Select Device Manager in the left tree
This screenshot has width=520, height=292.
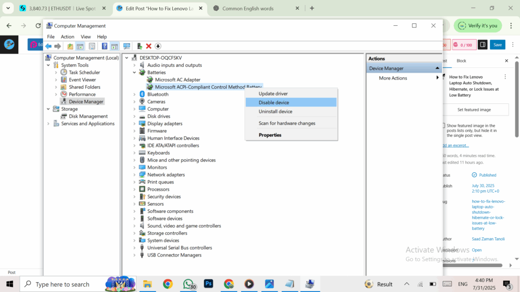tap(86, 101)
